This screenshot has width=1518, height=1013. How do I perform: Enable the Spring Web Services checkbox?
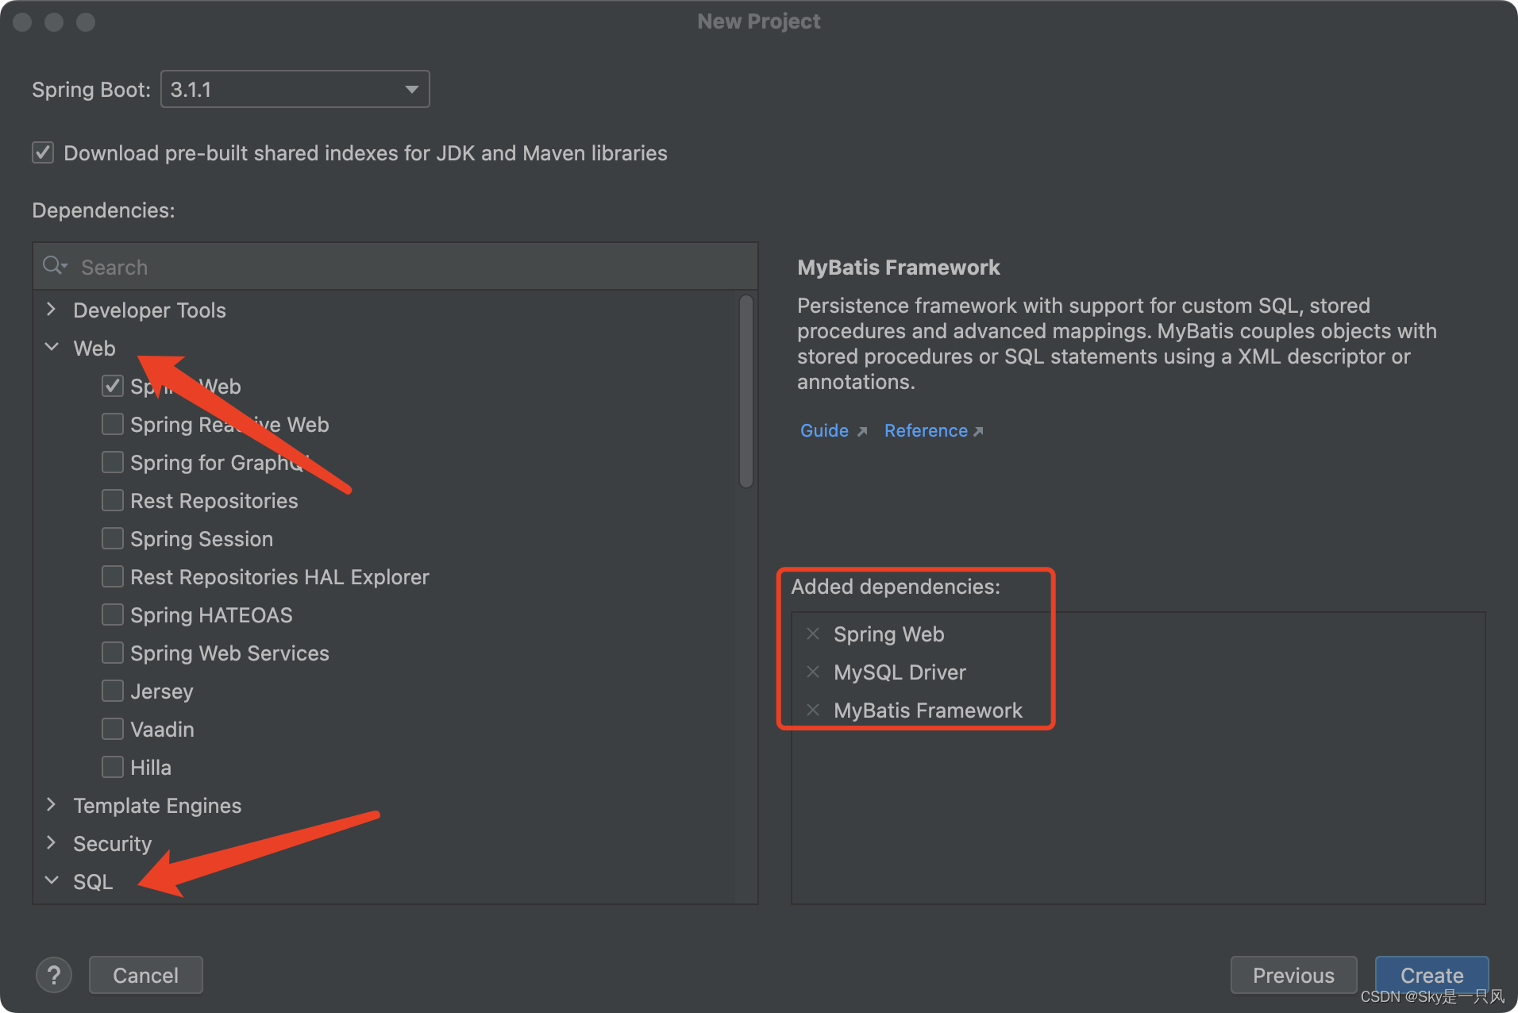click(113, 653)
